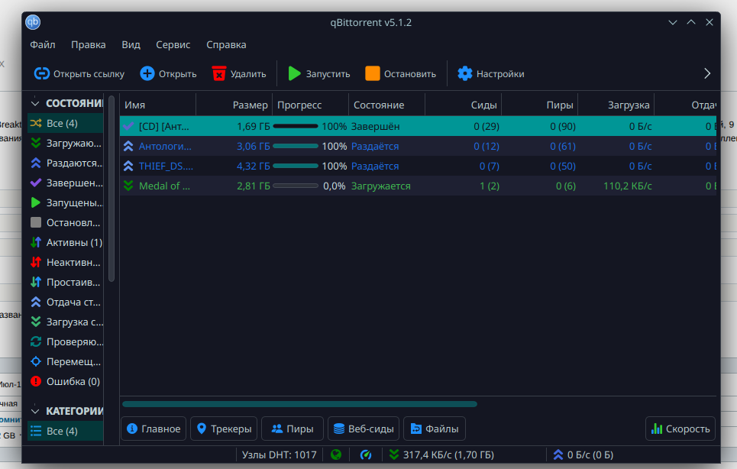Select the Простаивают filter in sidebar
The image size is (737, 469).
coord(66,282)
